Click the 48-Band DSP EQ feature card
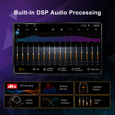Screen dimensions: 115x115 click(x=57, y=88)
